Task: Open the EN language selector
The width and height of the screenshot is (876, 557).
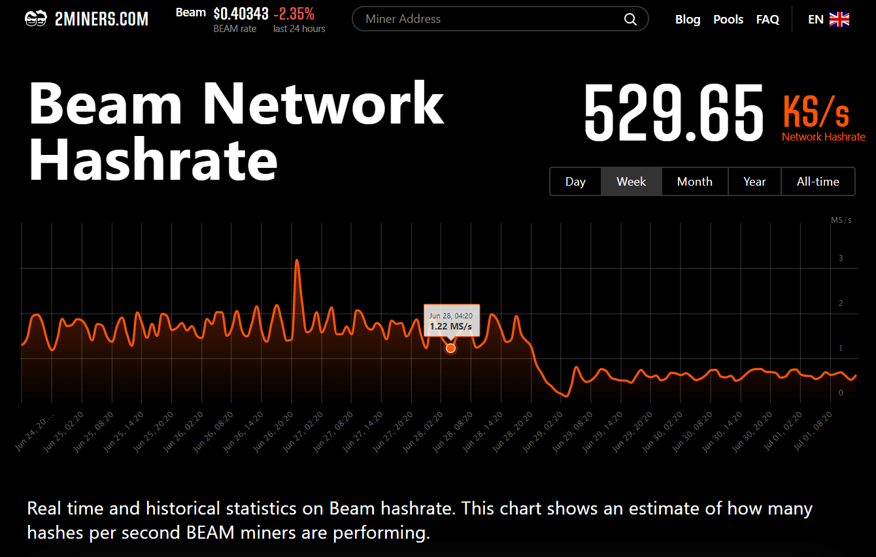Action: pyautogui.click(x=816, y=19)
